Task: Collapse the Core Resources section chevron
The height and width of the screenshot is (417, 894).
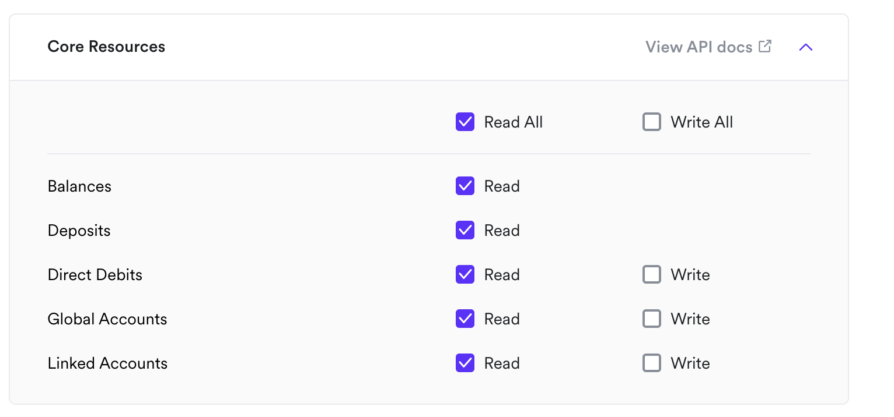Action: [x=806, y=47]
